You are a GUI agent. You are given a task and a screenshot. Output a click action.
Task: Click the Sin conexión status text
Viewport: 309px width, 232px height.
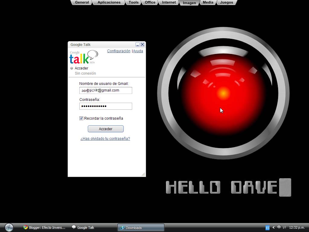pos(85,73)
